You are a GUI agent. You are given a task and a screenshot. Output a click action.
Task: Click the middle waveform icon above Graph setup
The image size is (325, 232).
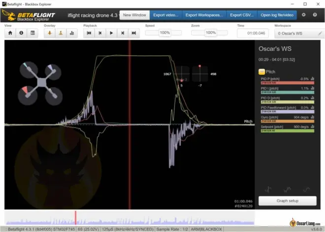(x=287, y=189)
